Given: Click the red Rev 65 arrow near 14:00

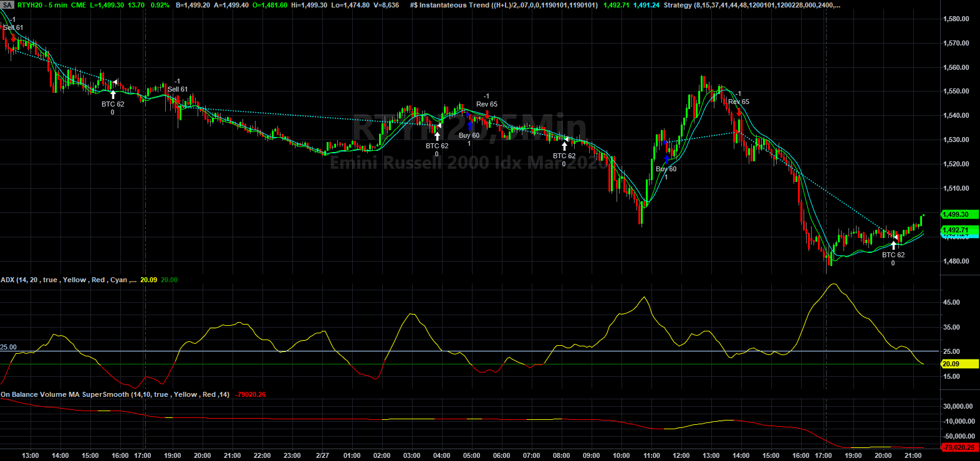Looking at the screenshot, I should (739, 112).
